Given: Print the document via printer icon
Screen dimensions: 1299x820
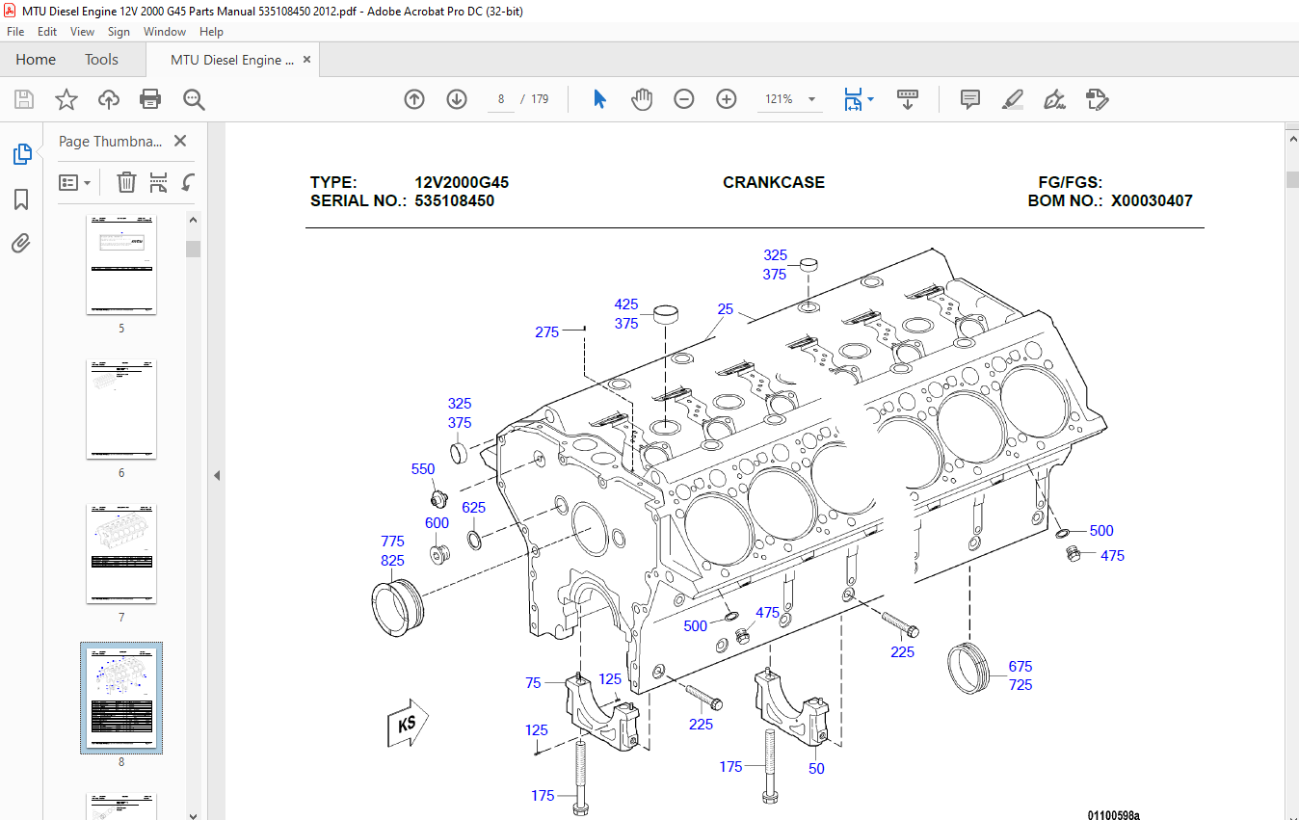Looking at the screenshot, I should [150, 98].
